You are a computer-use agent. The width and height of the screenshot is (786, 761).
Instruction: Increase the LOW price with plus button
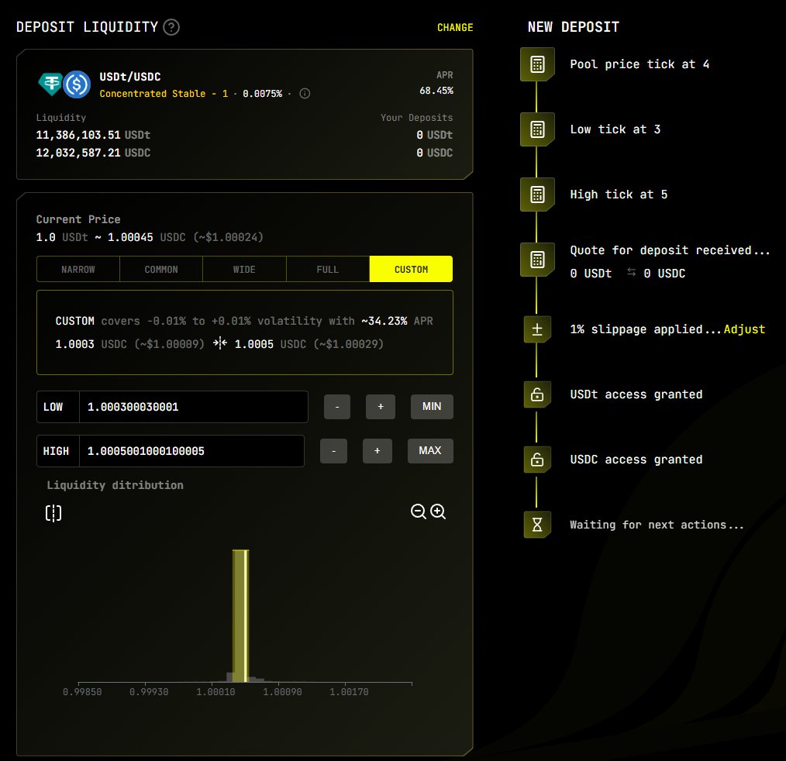tap(381, 407)
